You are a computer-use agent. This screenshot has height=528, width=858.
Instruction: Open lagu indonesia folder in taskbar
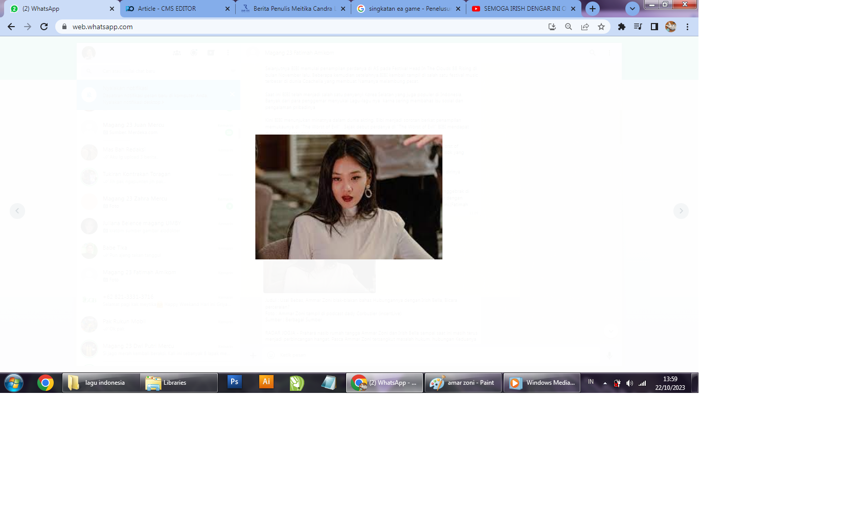[x=100, y=383]
